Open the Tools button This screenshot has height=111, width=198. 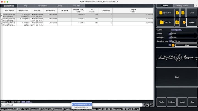[161, 102]
